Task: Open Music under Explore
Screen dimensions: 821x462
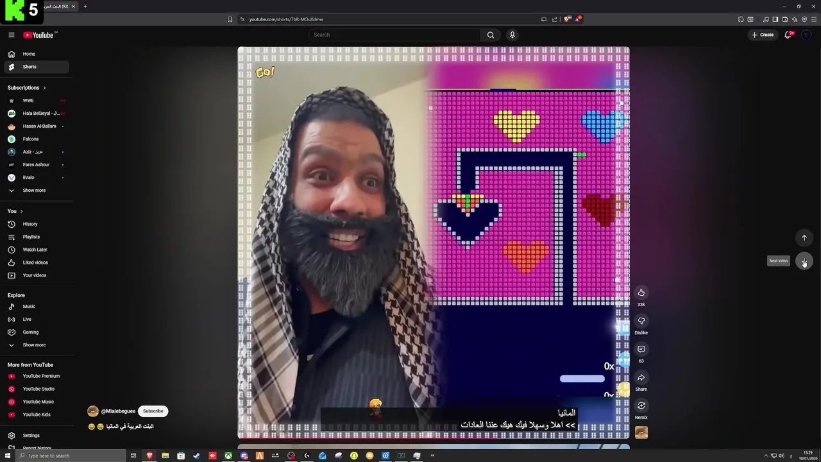Action: pyautogui.click(x=37, y=307)
